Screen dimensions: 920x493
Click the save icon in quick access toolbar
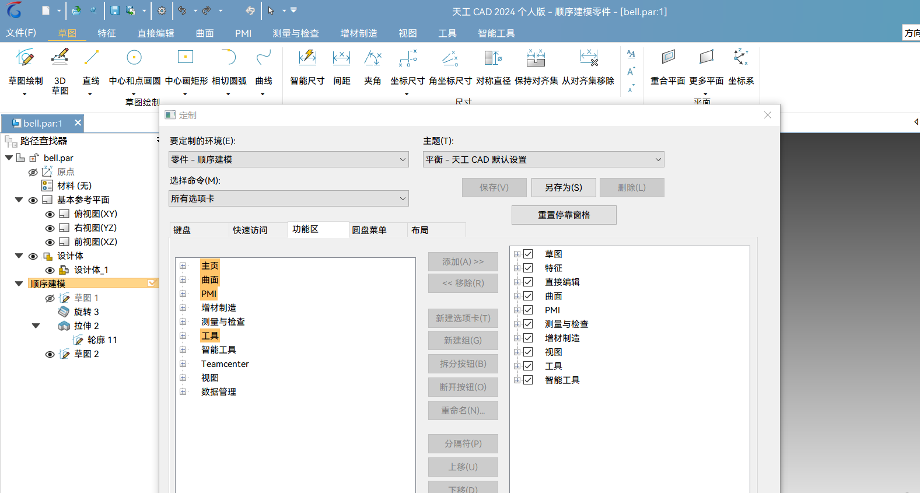coord(115,11)
